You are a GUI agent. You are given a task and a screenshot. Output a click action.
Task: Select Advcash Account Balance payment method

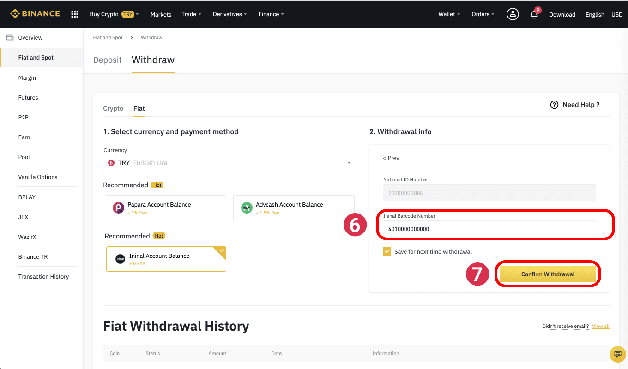click(294, 208)
